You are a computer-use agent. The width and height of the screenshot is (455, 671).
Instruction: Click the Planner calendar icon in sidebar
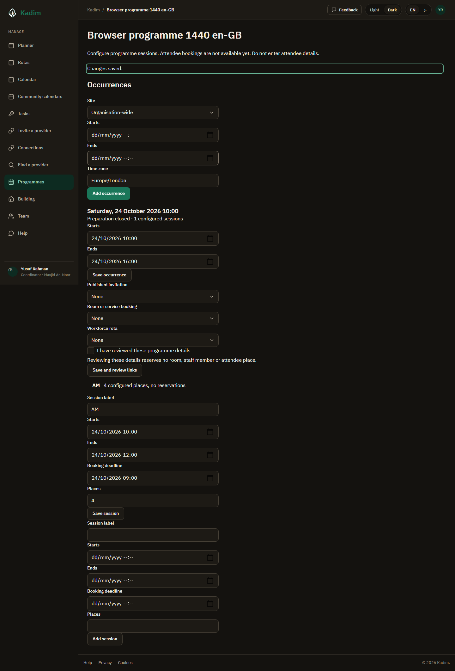point(11,45)
